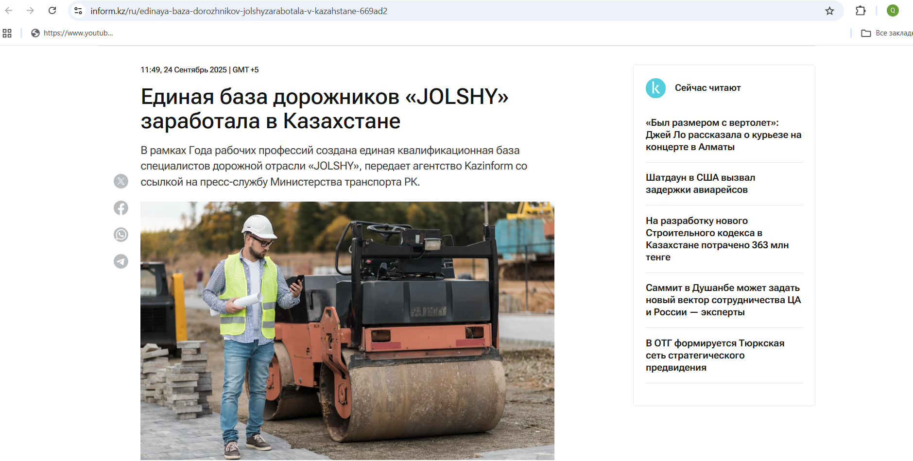Read Саммит в Душанбе article
Viewport: 913px width, 461px height.
click(x=723, y=300)
